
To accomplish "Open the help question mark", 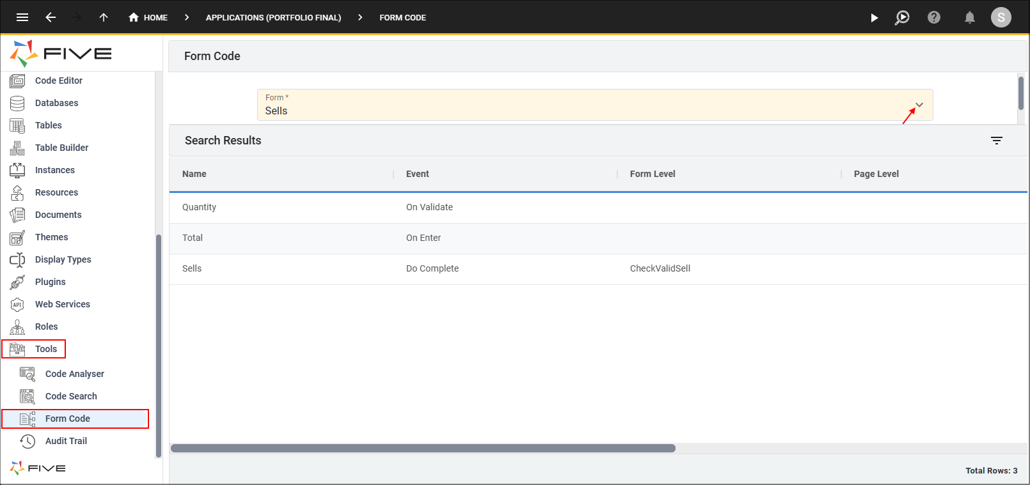I will 934,17.
